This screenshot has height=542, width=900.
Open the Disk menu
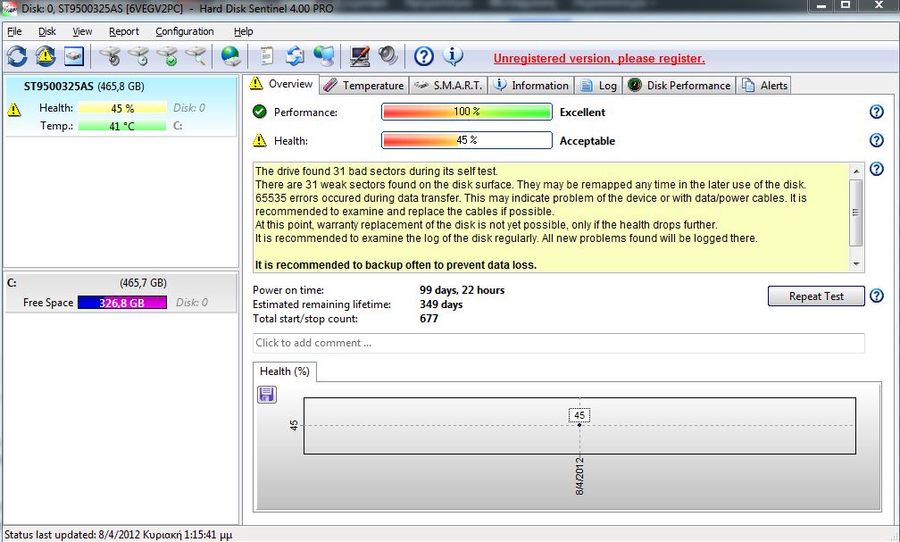(47, 31)
